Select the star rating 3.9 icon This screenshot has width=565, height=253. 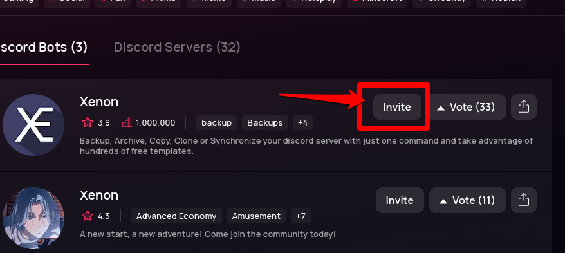[88, 122]
